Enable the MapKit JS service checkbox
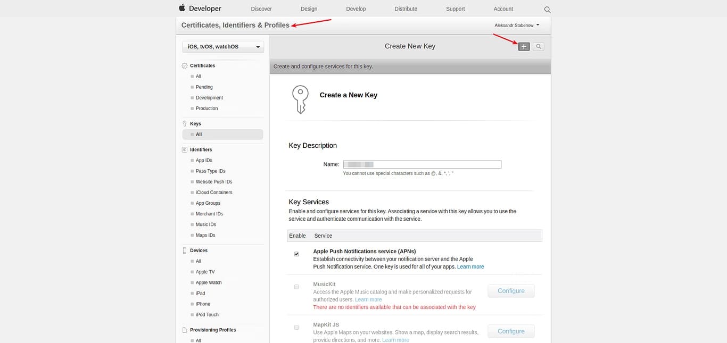Viewport: 727px width, 343px height. tap(296, 327)
